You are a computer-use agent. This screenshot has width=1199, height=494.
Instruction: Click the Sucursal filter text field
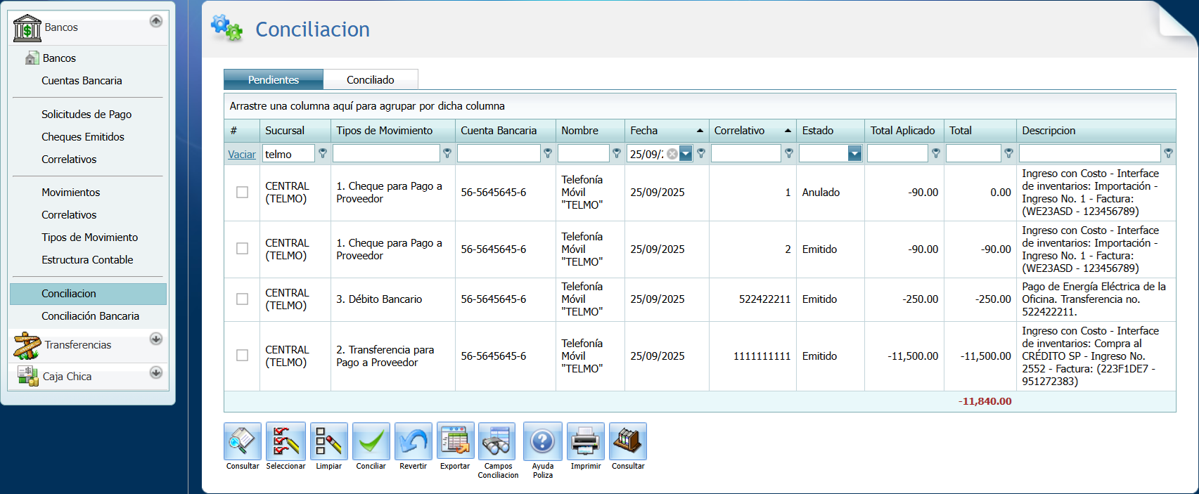point(288,154)
